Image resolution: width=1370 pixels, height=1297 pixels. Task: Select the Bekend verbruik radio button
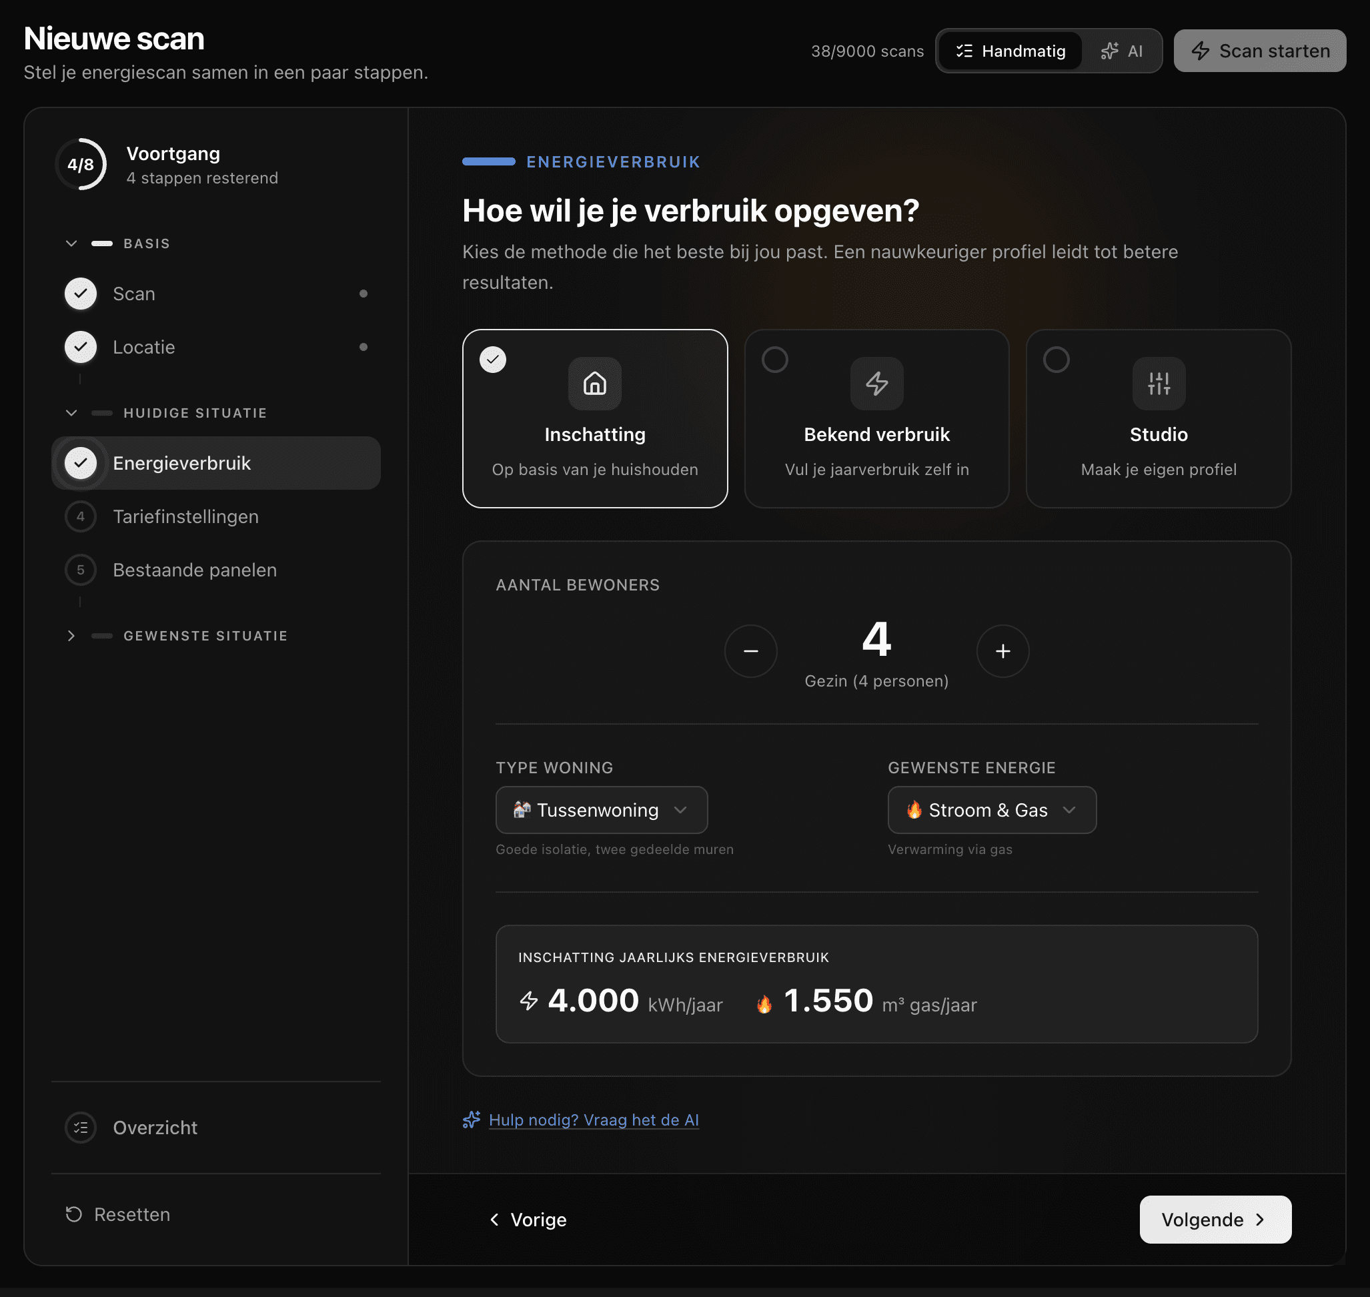pyautogui.click(x=774, y=360)
